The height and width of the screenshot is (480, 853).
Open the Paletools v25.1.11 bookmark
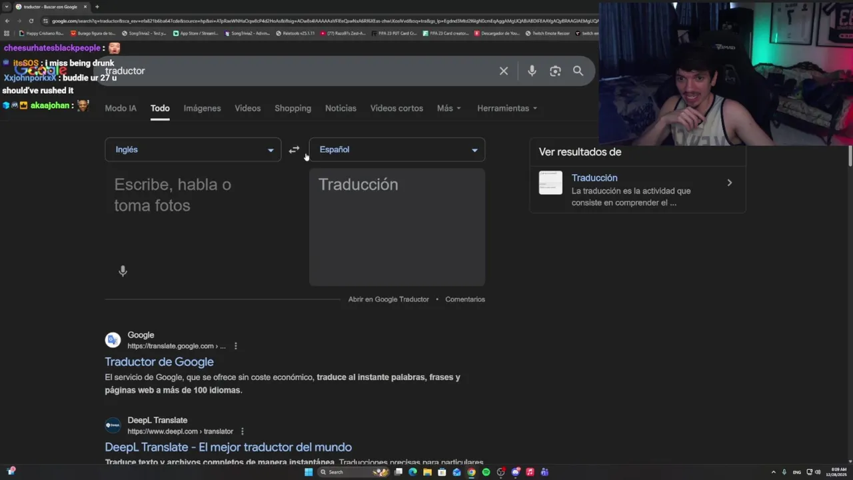(x=295, y=33)
